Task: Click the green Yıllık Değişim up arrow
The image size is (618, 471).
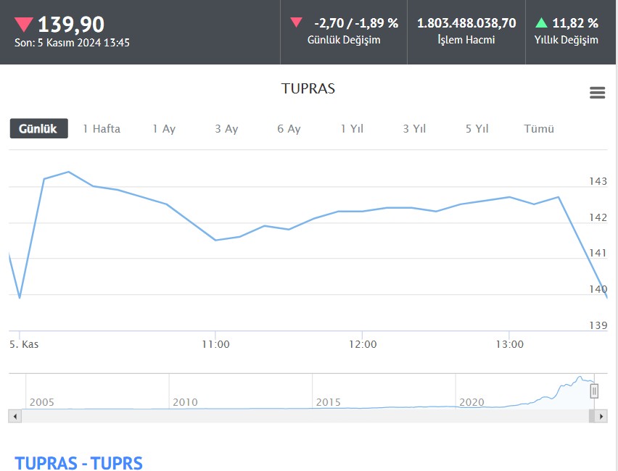Action: coord(542,22)
